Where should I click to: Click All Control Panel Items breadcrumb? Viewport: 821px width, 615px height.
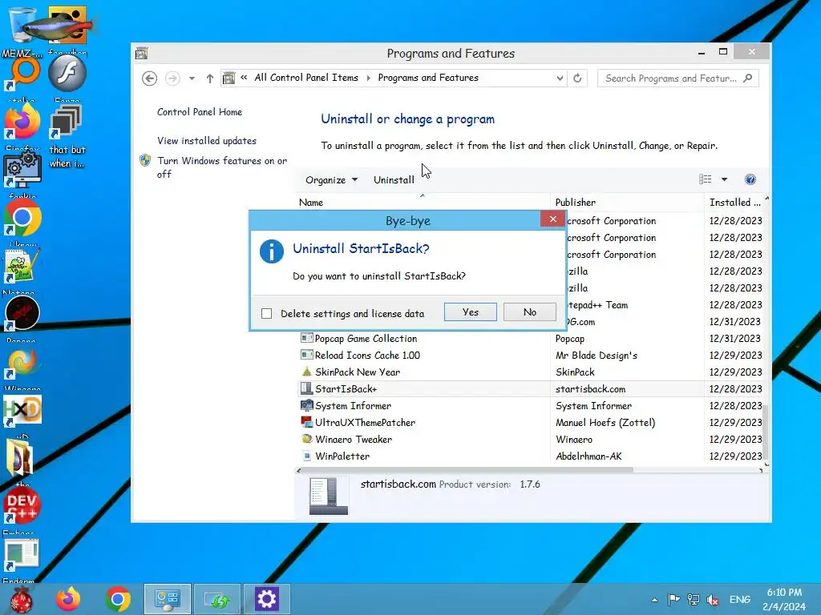click(x=306, y=78)
